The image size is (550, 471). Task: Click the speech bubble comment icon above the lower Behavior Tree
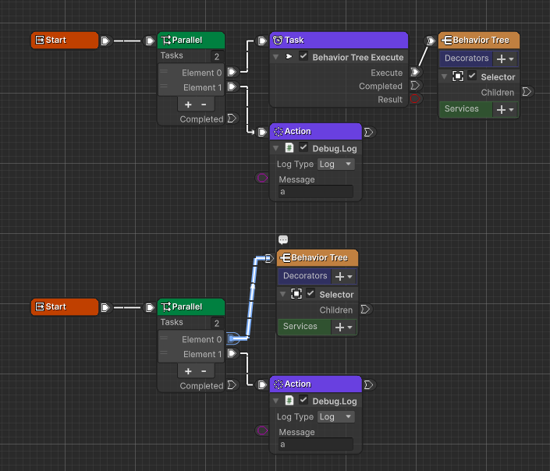click(283, 240)
